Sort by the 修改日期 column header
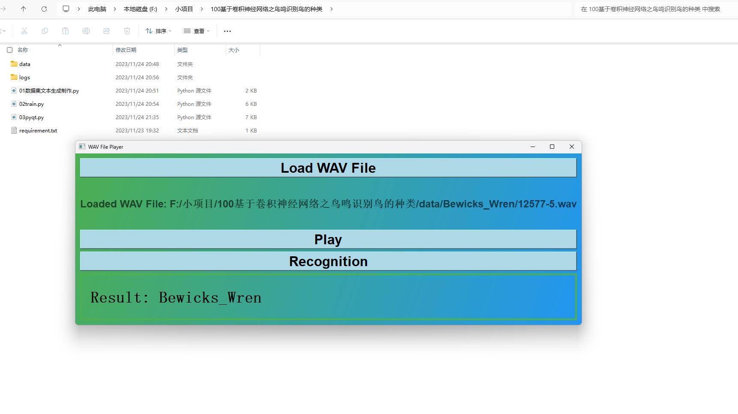 tap(126, 50)
